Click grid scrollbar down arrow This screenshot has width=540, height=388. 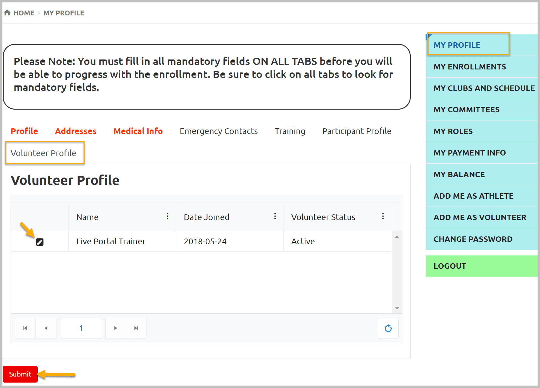pos(397,308)
